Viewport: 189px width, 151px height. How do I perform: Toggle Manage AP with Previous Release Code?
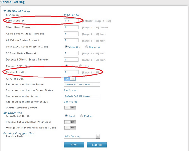point(70,128)
